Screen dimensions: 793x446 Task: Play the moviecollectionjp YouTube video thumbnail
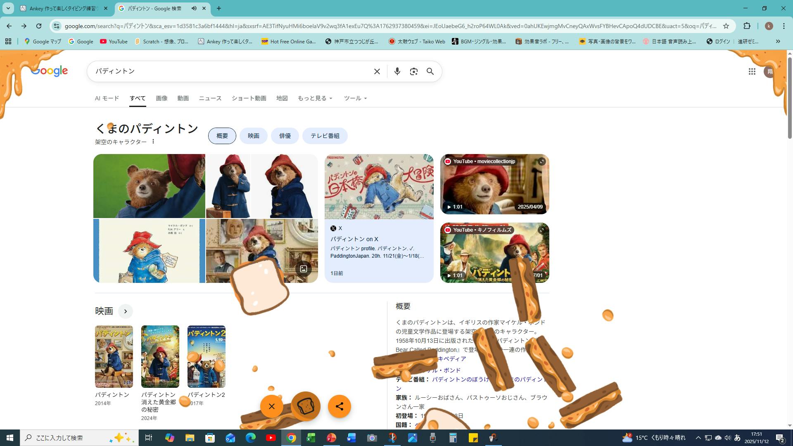tap(494, 184)
